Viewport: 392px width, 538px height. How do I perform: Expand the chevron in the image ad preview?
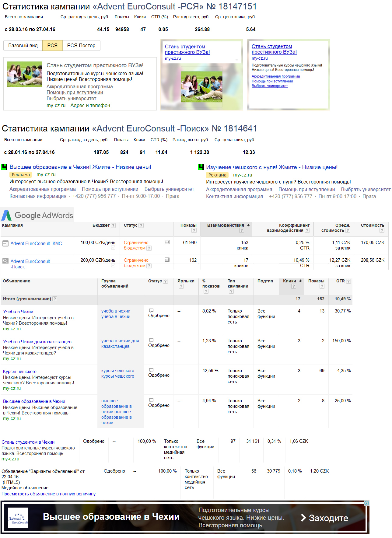[x=237, y=60]
